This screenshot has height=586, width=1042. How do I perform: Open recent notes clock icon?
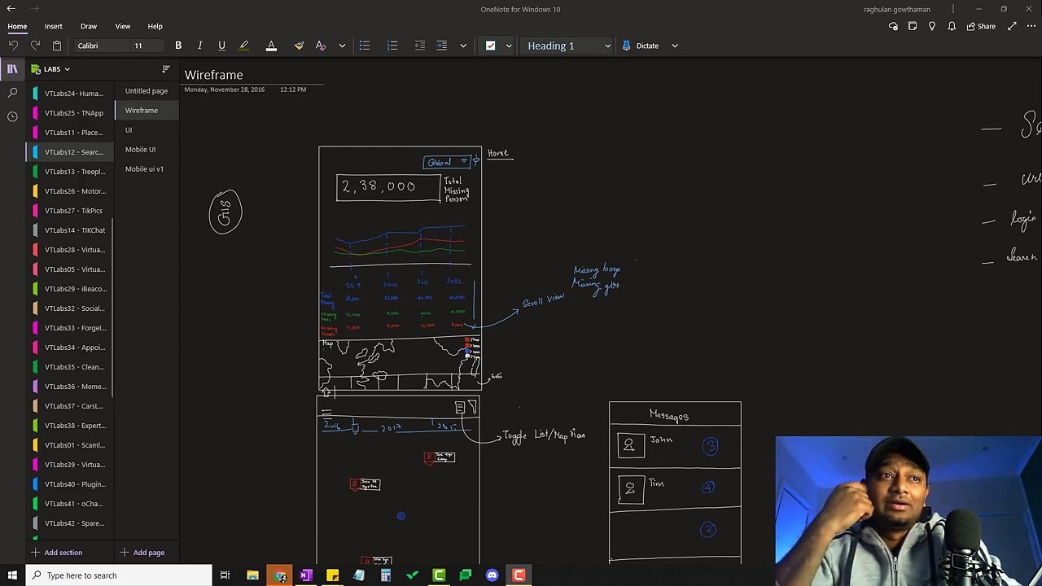coord(12,116)
